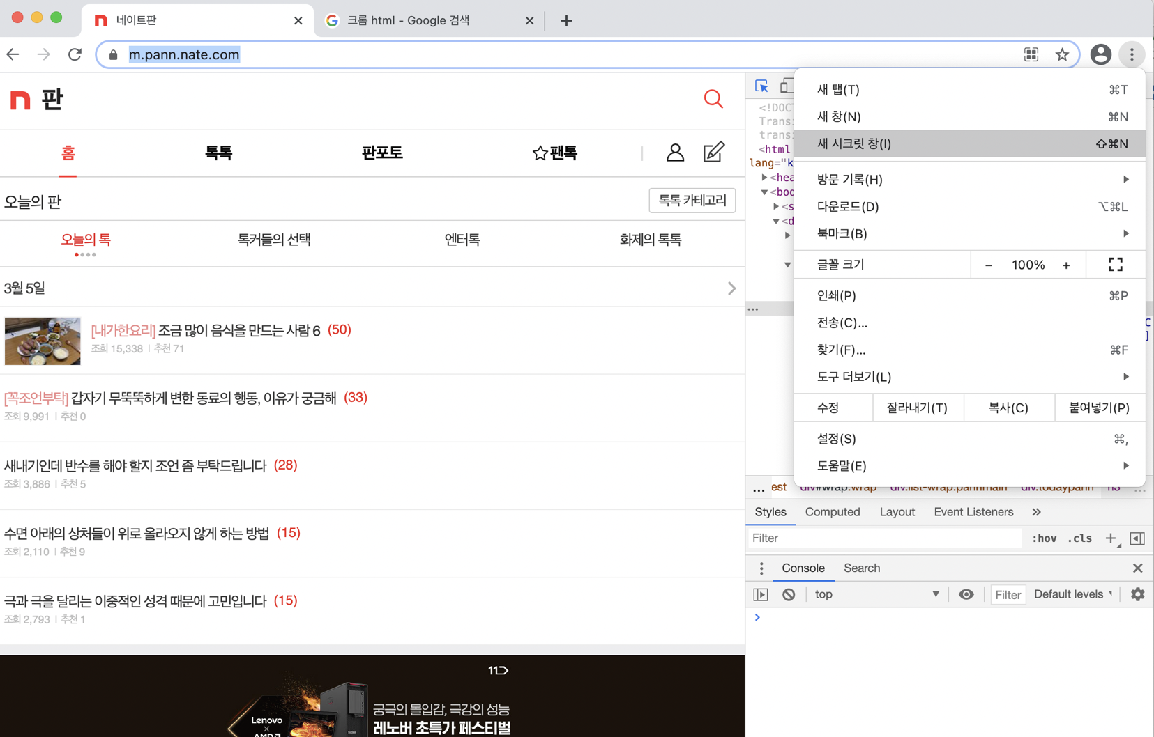Click the browser forward arrow
Image resolution: width=1154 pixels, height=737 pixels.
[x=44, y=54]
